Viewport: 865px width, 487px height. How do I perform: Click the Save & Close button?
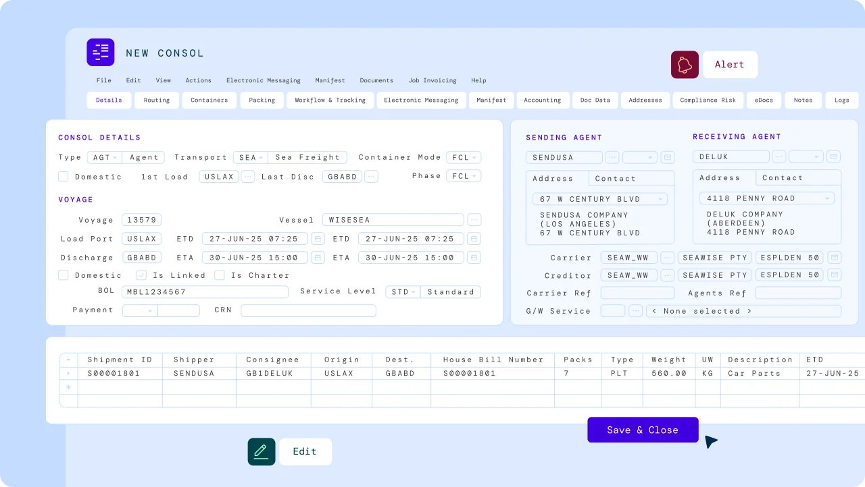[x=643, y=430]
